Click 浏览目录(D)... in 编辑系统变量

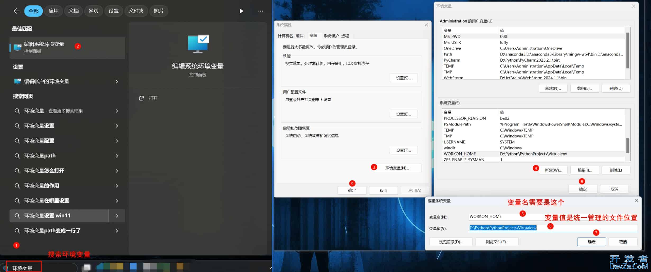pyautogui.click(x=451, y=242)
